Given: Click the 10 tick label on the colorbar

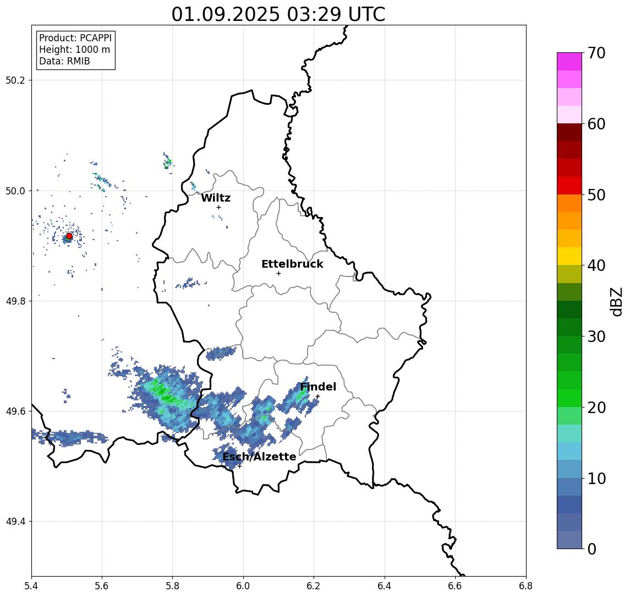Looking at the screenshot, I should [x=596, y=478].
